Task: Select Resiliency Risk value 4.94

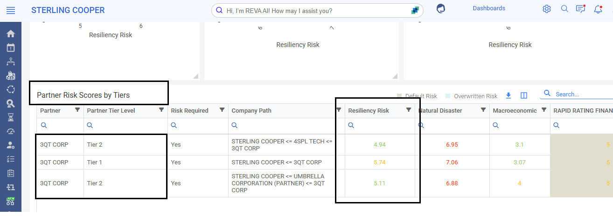Action: [380, 145]
